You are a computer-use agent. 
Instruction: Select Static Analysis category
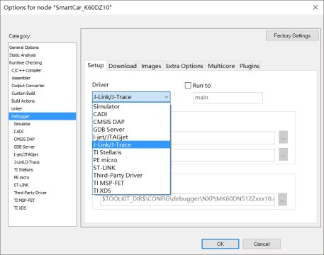tap(23, 55)
